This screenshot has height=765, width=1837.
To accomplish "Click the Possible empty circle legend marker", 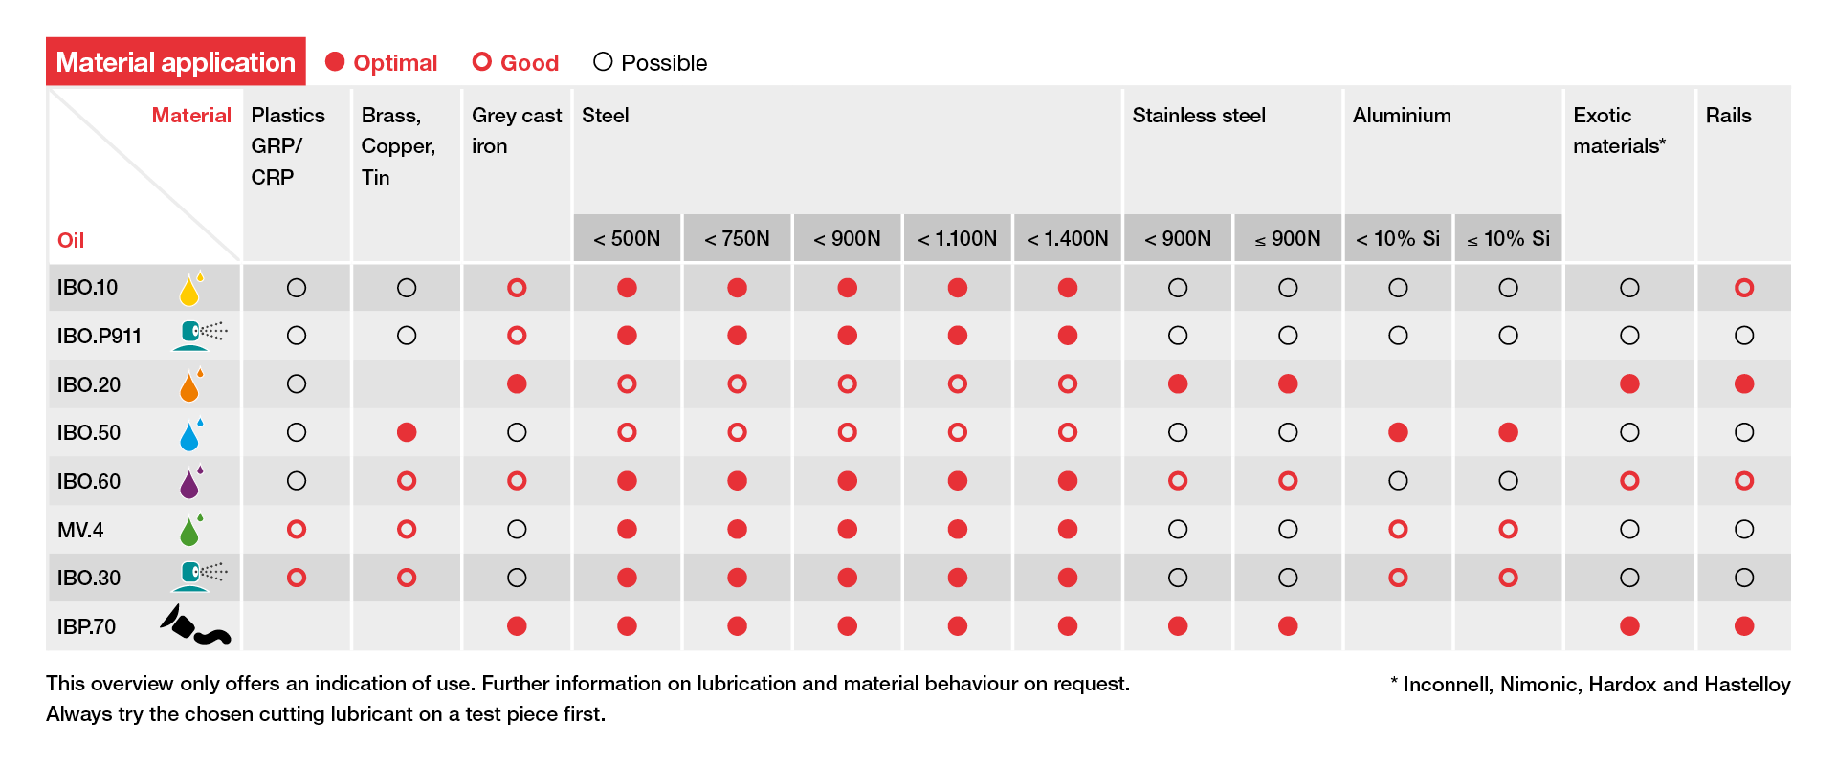I will [x=603, y=62].
